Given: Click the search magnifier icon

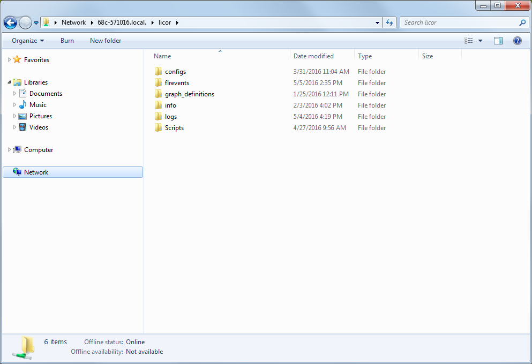Looking at the screenshot, I should 522,22.
